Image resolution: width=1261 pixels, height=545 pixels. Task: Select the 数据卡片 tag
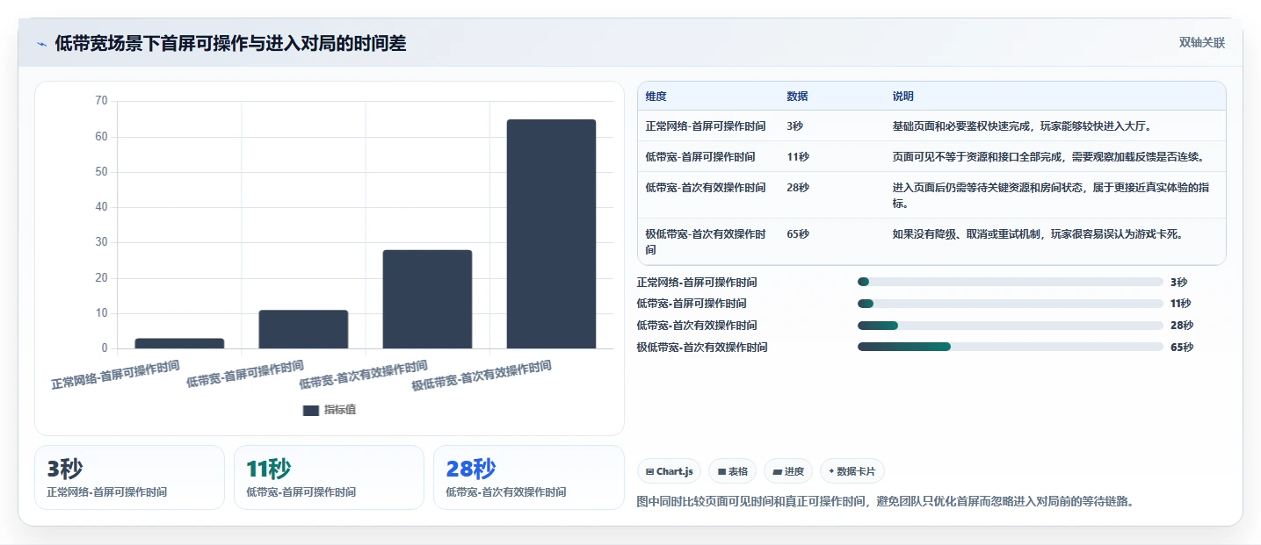tap(852, 471)
